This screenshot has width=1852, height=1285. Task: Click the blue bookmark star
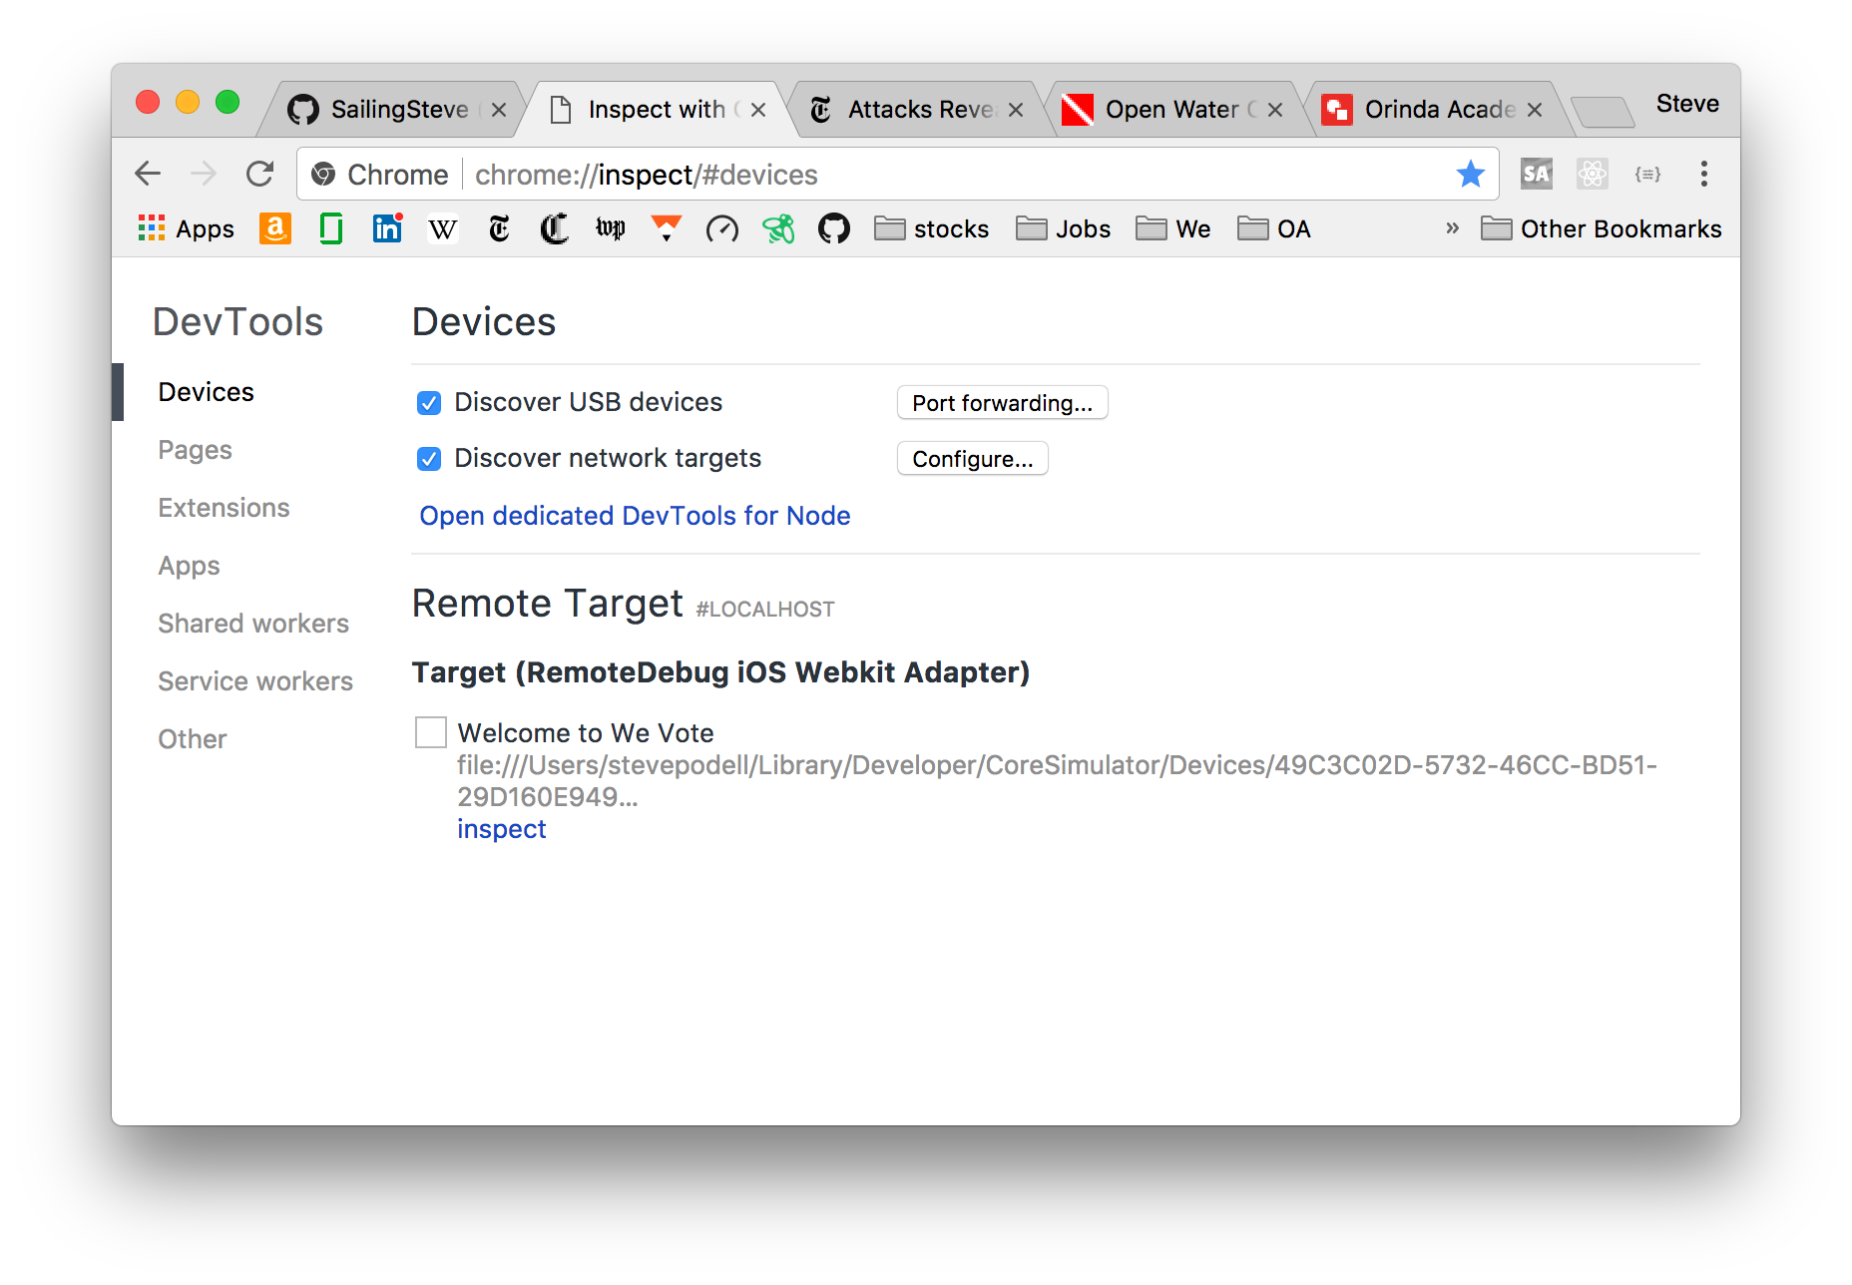click(1470, 174)
